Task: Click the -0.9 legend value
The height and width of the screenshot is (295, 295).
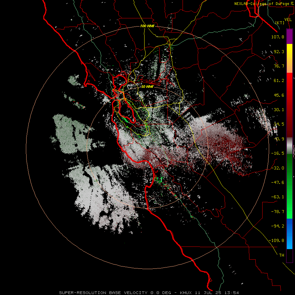Action: click(279, 139)
